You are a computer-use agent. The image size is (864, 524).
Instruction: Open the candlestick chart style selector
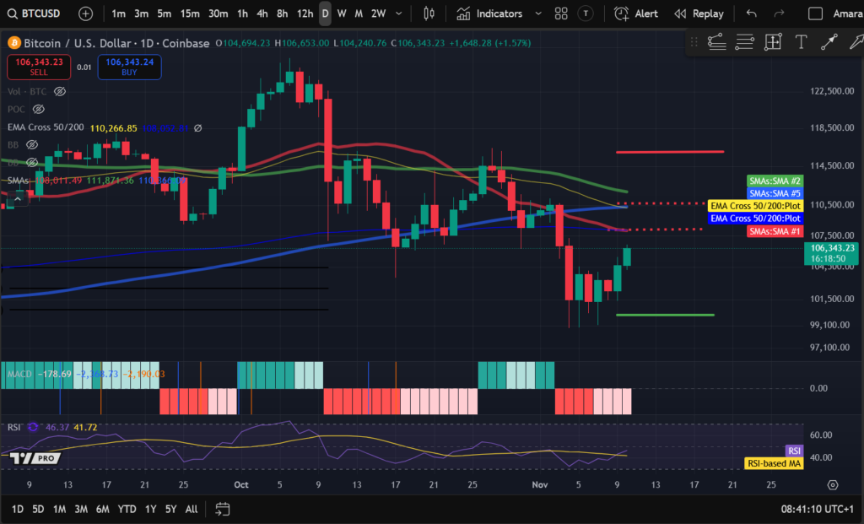(429, 14)
